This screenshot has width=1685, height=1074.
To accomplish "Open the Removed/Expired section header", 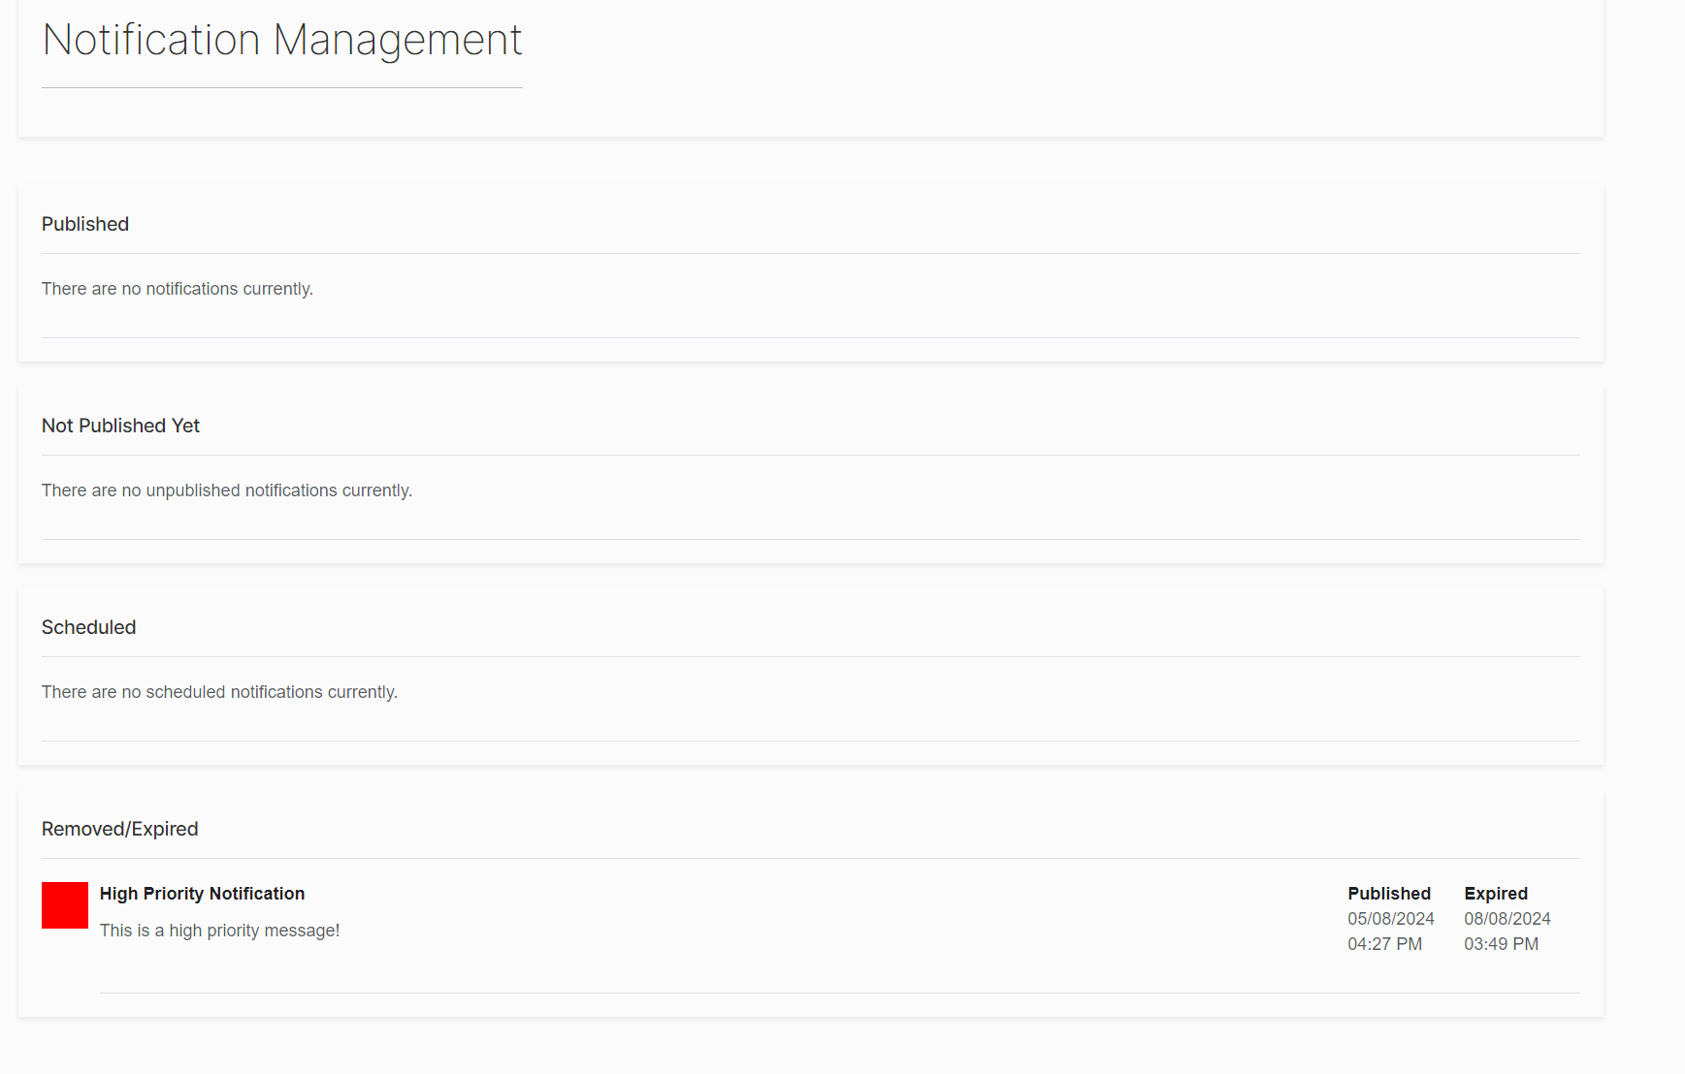I will pyautogui.click(x=119, y=829).
